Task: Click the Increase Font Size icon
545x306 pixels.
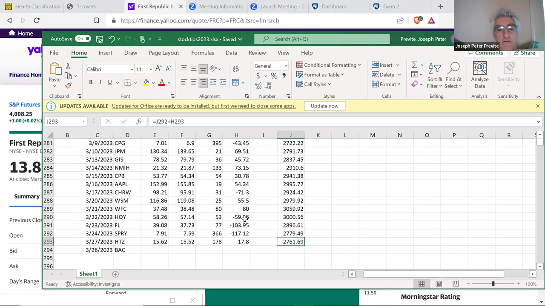Action: click(158, 69)
